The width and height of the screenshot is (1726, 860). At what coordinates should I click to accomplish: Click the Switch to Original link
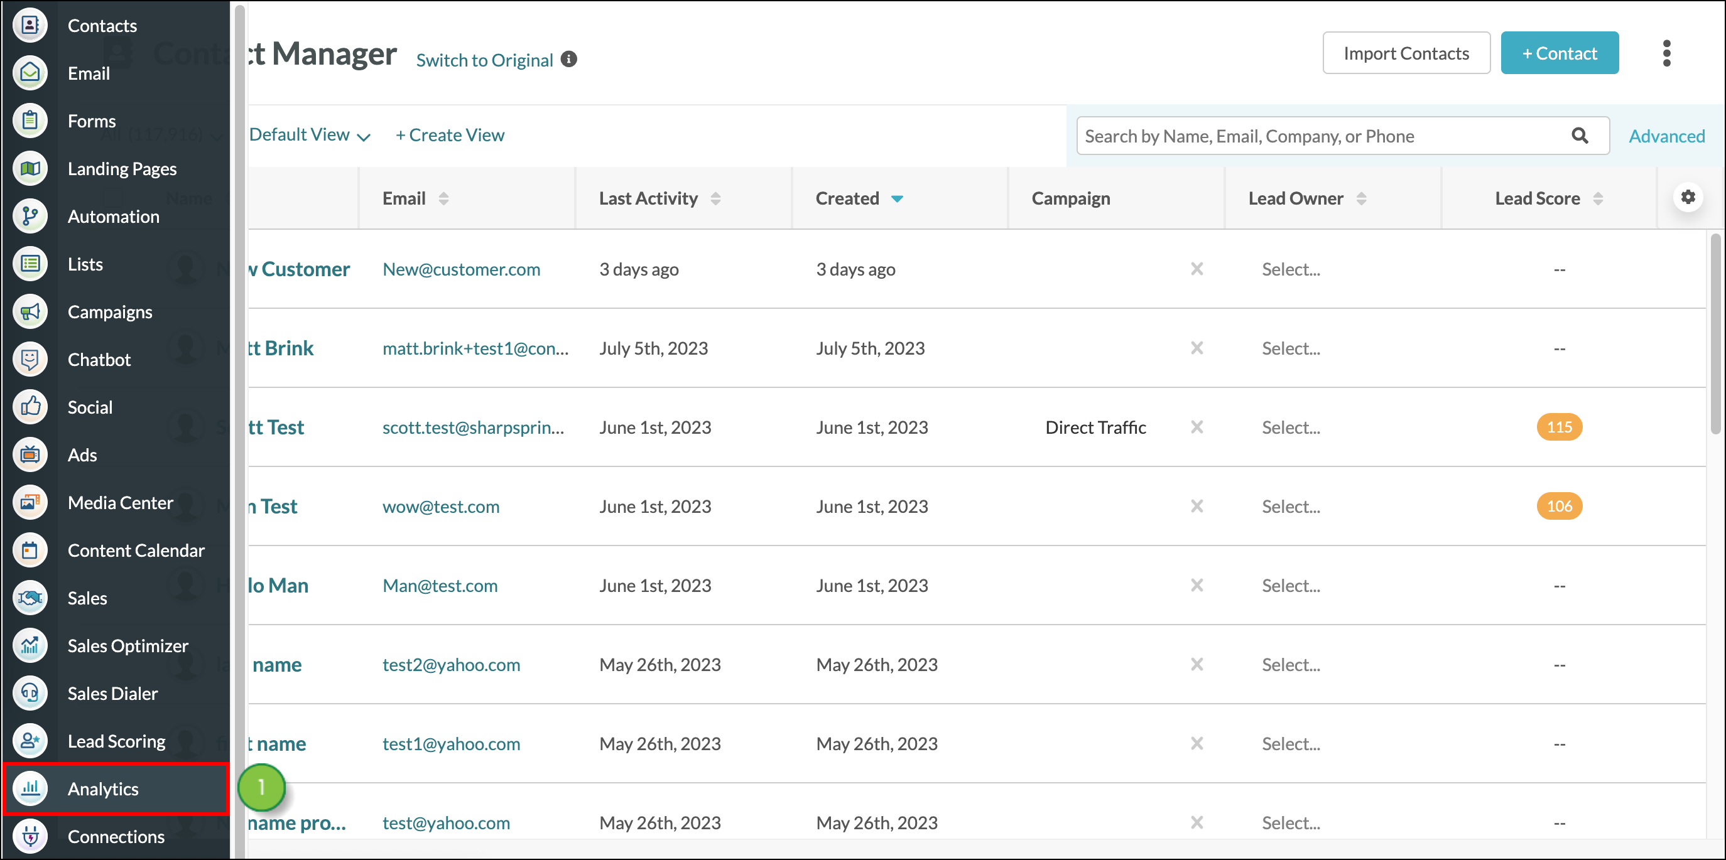pyautogui.click(x=484, y=60)
